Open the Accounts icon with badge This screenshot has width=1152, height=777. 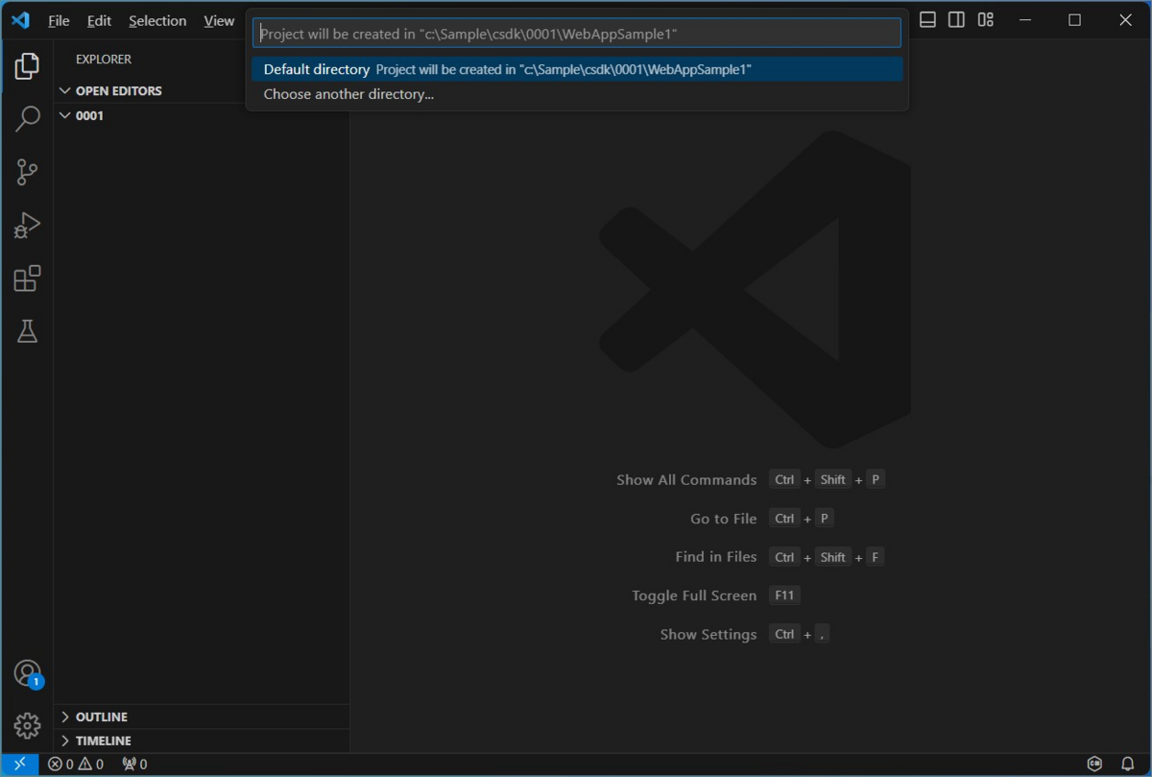(28, 674)
